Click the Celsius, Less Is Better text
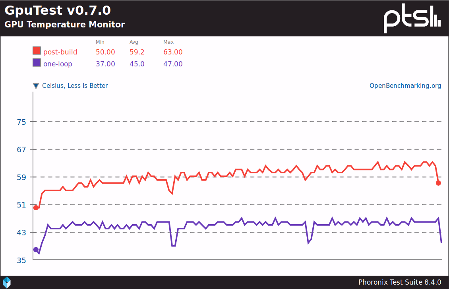The width and height of the screenshot is (449, 289). click(75, 86)
